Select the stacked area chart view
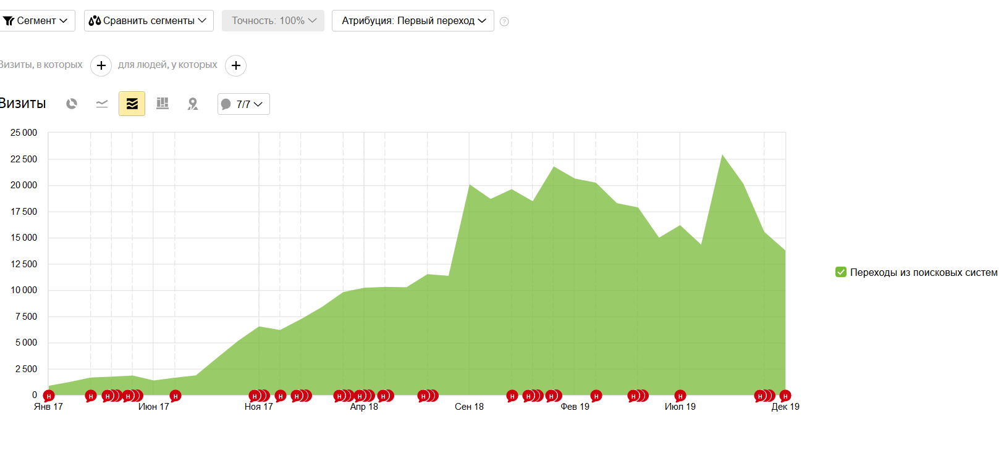1001x453 pixels. tap(132, 104)
